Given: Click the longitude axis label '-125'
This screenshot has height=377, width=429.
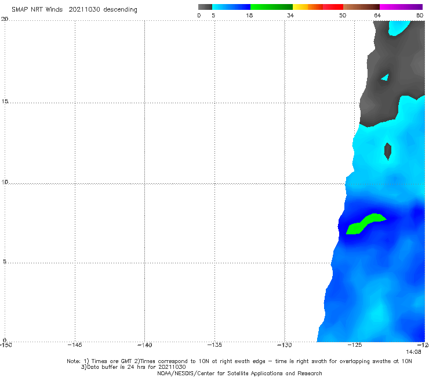Looking at the screenshot, I should click(355, 345).
